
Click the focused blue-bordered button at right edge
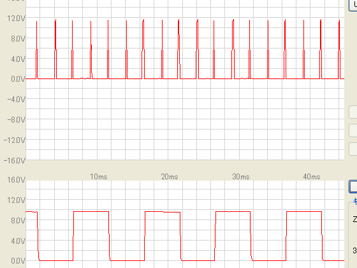tap(353, 186)
